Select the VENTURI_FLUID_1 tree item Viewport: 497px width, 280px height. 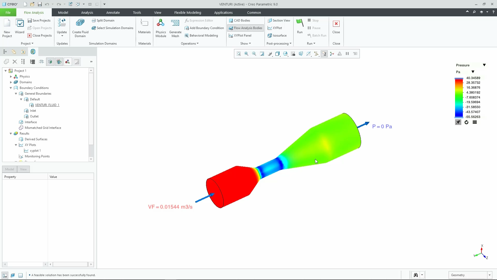pos(47,105)
